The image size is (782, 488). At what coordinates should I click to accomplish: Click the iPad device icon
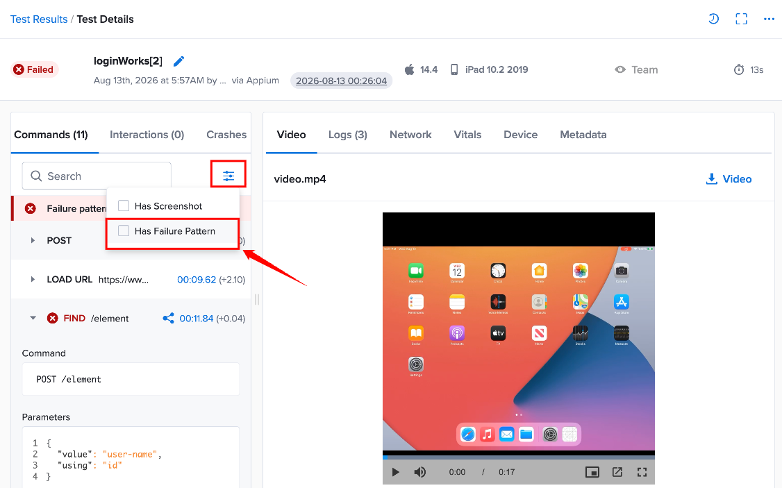coord(454,69)
